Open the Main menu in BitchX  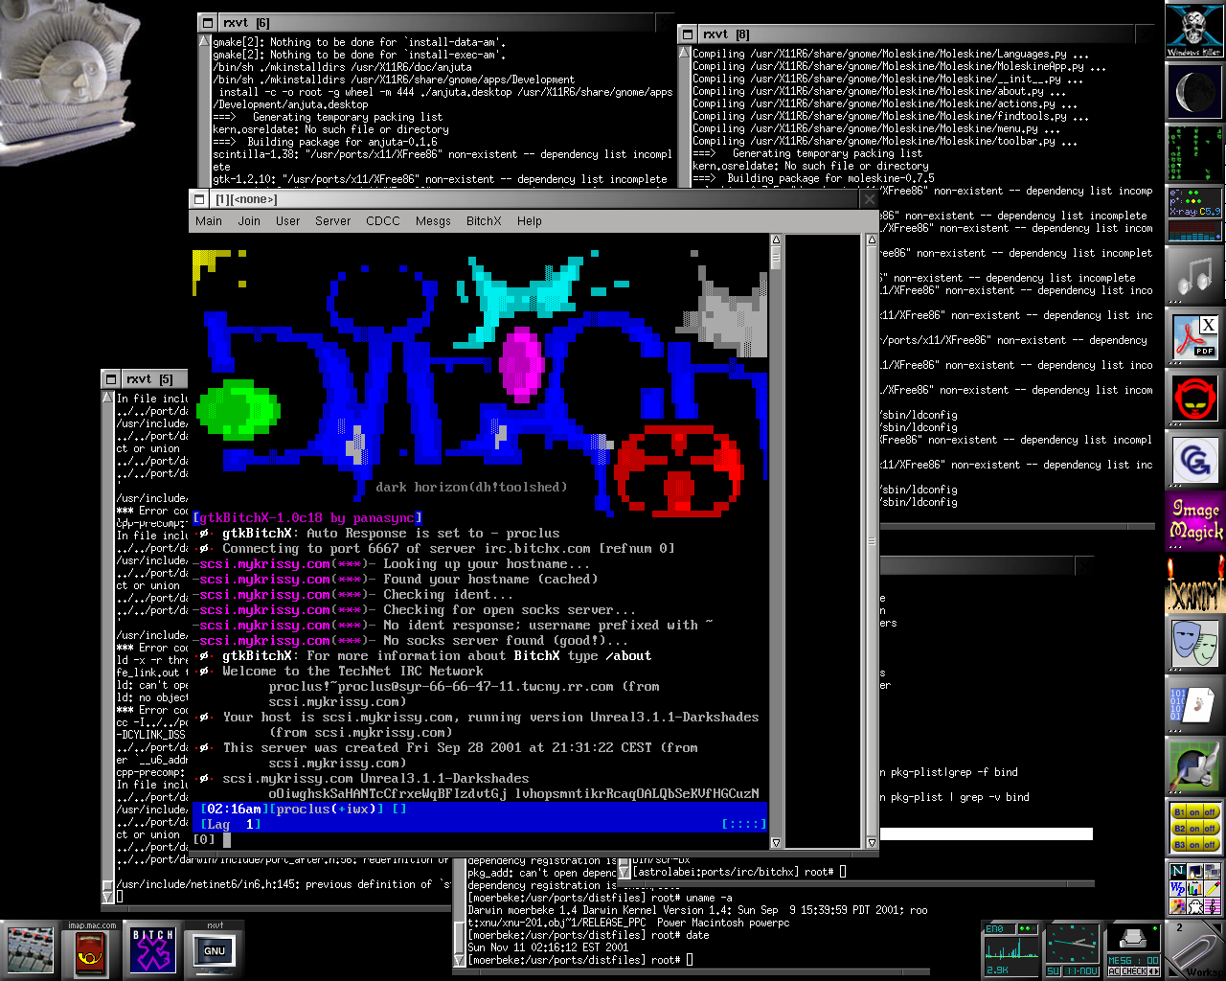[x=209, y=221]
